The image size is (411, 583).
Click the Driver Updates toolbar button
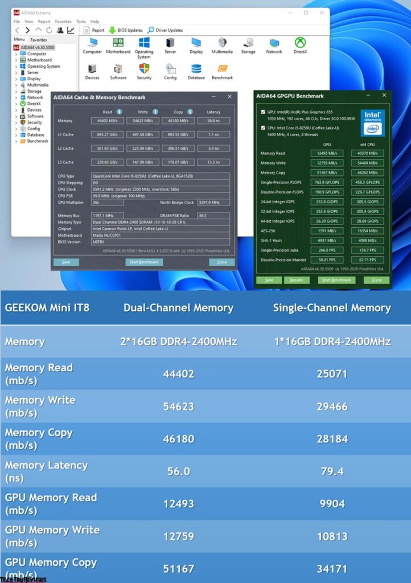pyautogui.click(x=165, y=30)
